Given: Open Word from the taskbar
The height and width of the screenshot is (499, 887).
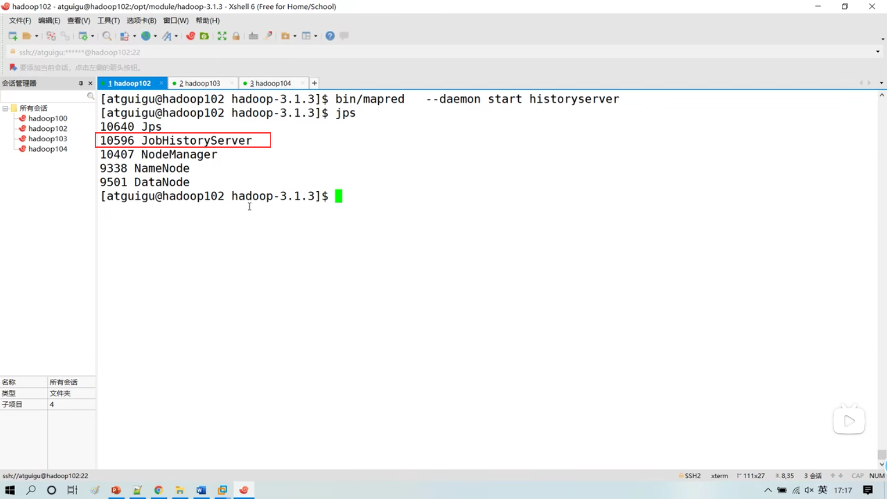Looking at the screenshot, I should pos(201,490).
